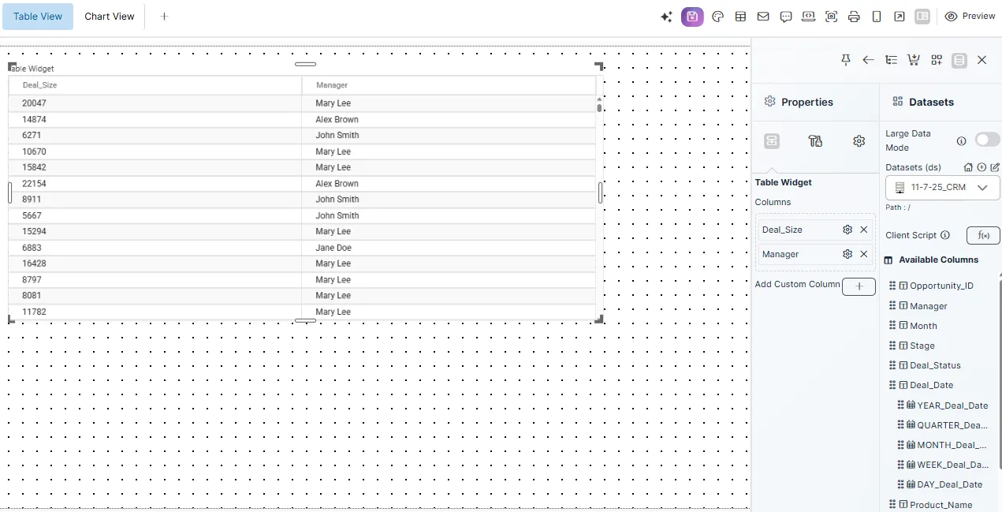Open the color palette theme icon
The height and width of the screenshot is (512, 1002).
pyautogui.click(x=717, y=17)
